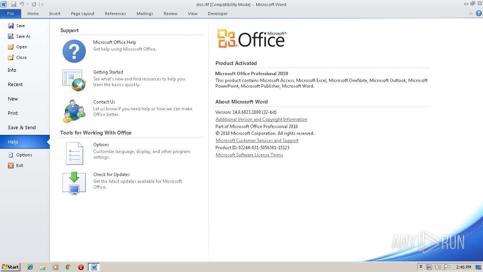Click the Action Center flag tray icon
The width and height of the screenshot is (483, 272).
(447, 267)
